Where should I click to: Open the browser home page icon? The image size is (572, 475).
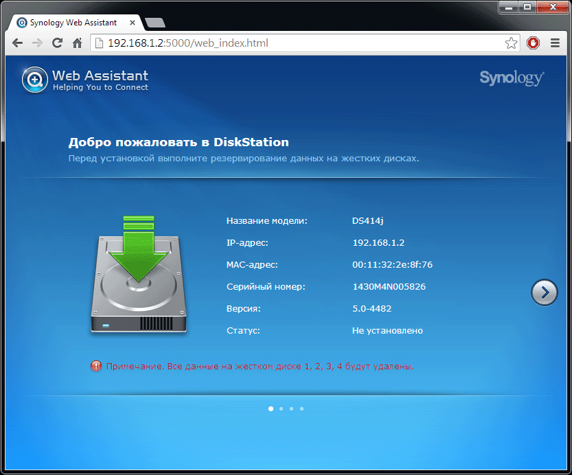(x=77, y=43)
